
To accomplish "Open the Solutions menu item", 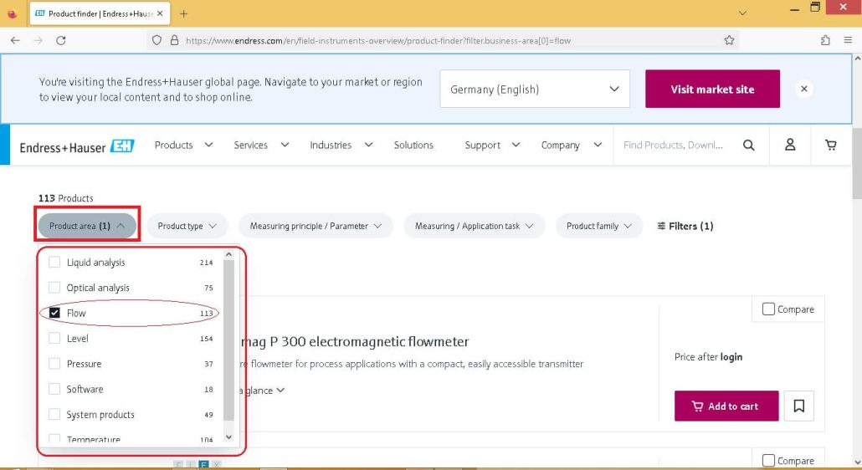I will click(413, 145).
